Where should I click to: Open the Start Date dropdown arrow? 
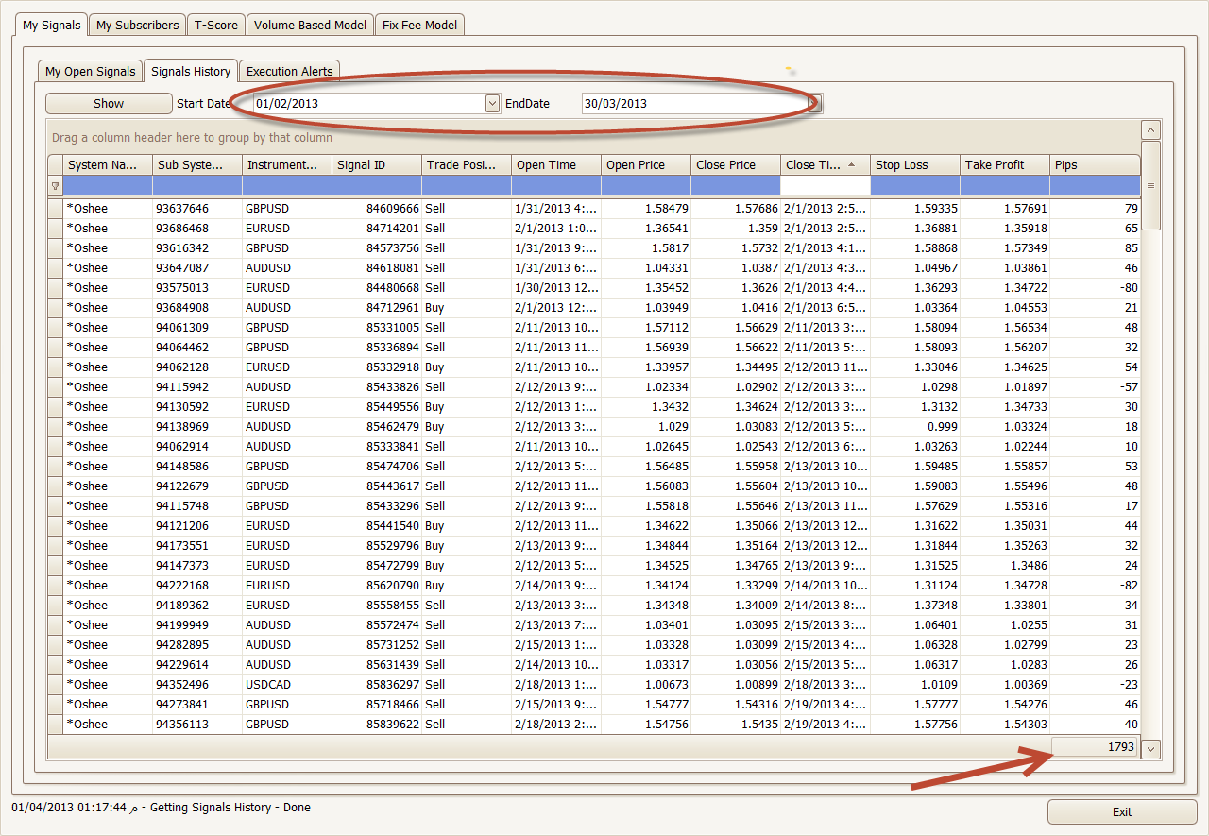492,103
